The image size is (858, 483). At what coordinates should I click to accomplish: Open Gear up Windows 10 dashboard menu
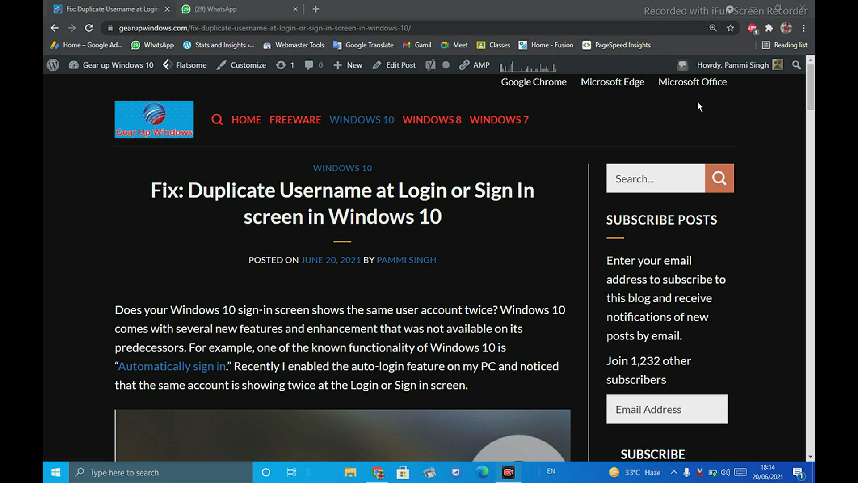click(111, 65)
